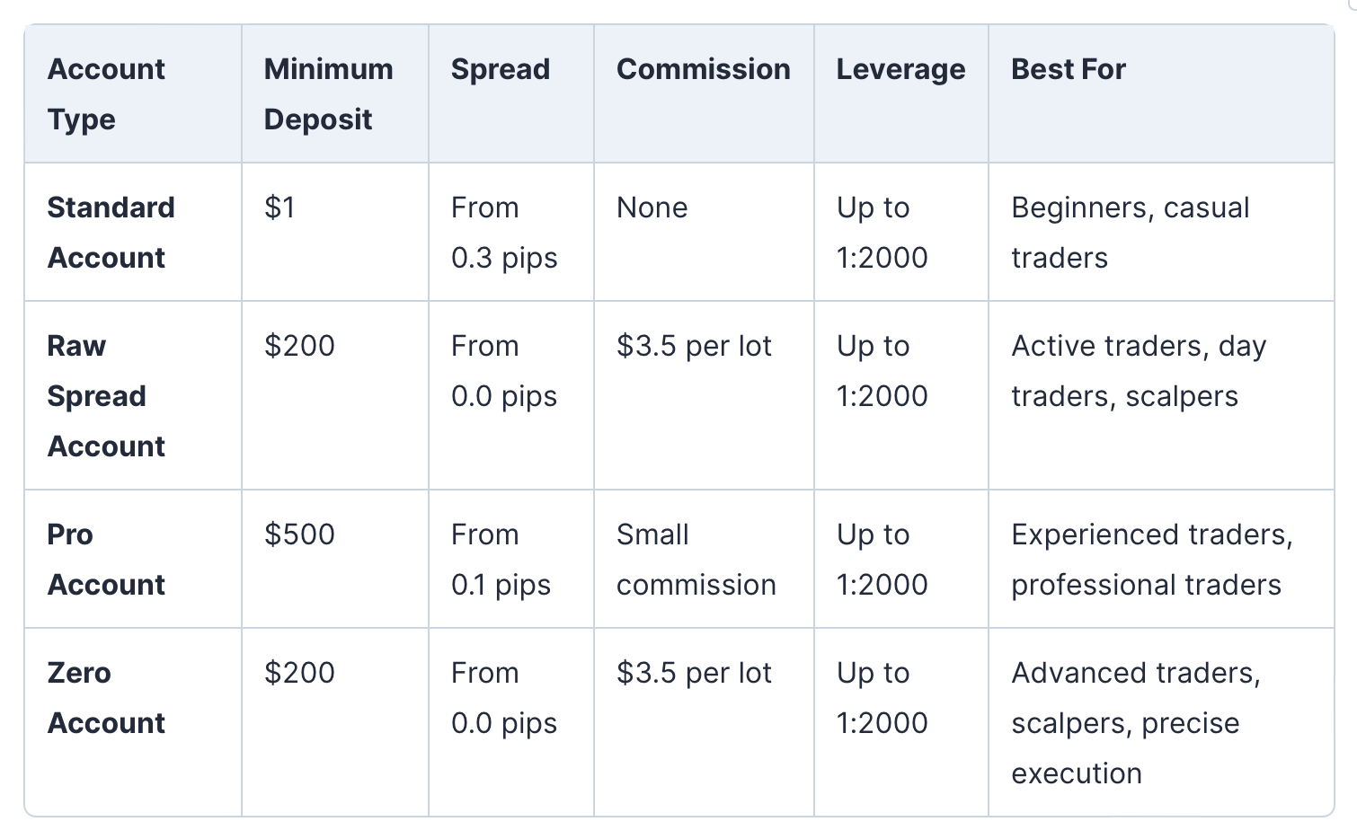
Task: Select the Commission column header
Action: point(703,69)
